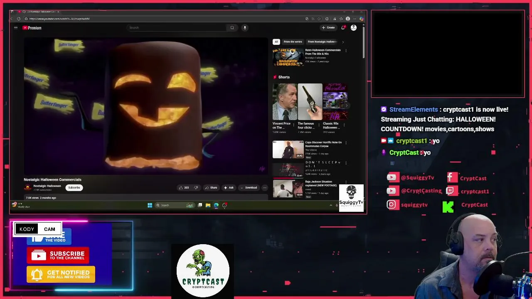The width and height of the screenshot is (532, 299).
Task: Click the Subscribe to the channel overlay banner
Action: click(x=58, y=255)
